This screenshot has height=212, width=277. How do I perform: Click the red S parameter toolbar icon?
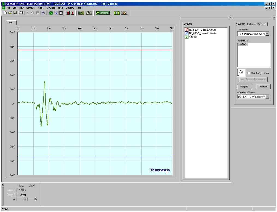click(x=68, y=13)
